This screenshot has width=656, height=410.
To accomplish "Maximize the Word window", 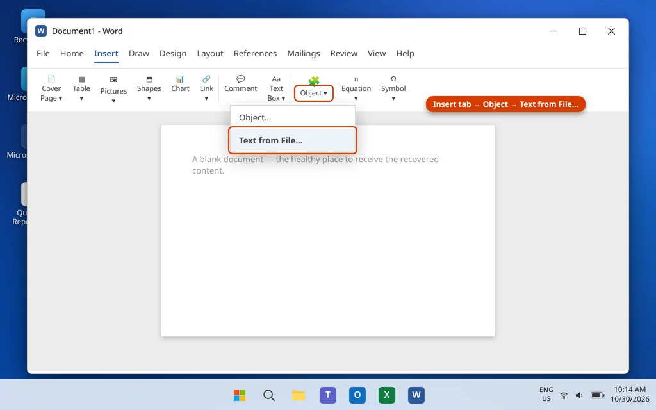I will pos(582,31).
